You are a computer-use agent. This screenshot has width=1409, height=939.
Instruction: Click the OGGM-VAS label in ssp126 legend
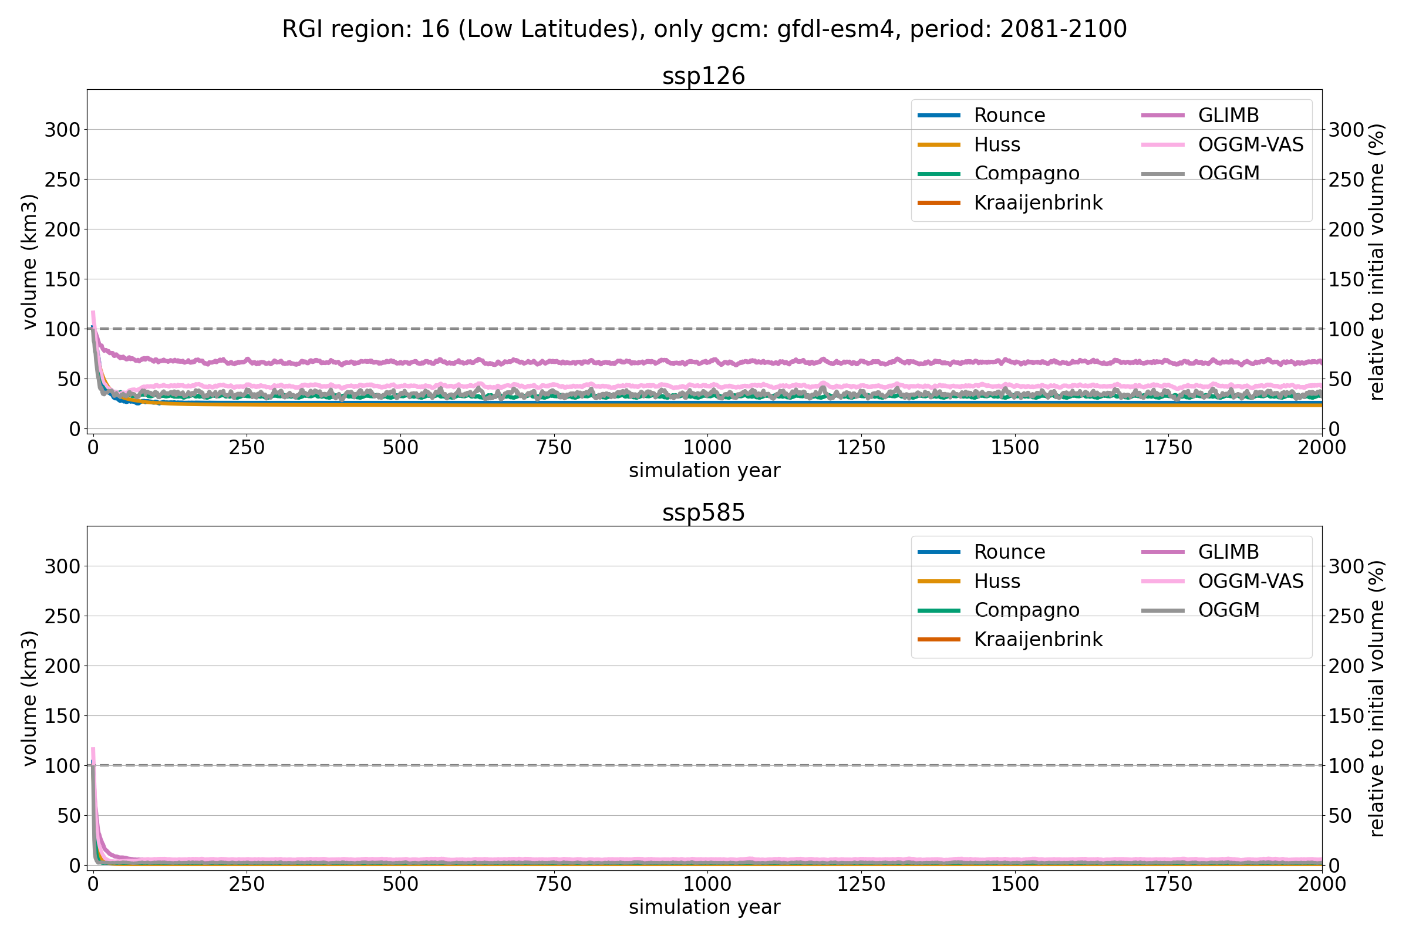click(1250, 145)
